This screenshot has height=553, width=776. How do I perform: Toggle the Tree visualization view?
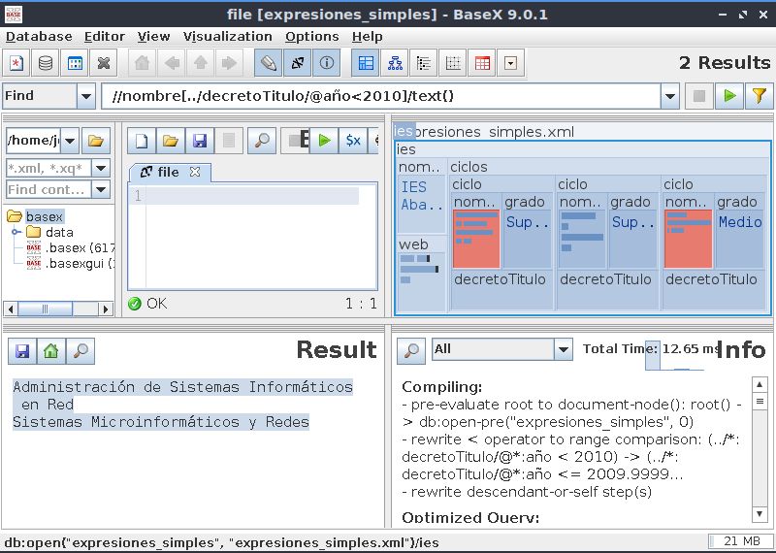pyautogui.click(x=396, y=64)
